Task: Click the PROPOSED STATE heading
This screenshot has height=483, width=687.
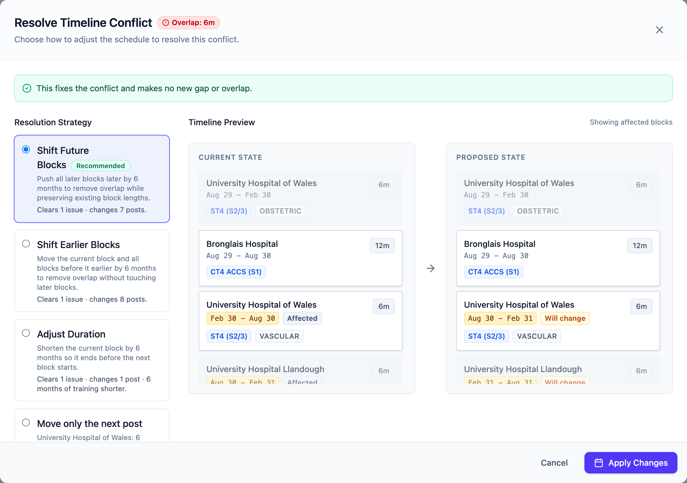Action: pos(491,157)
